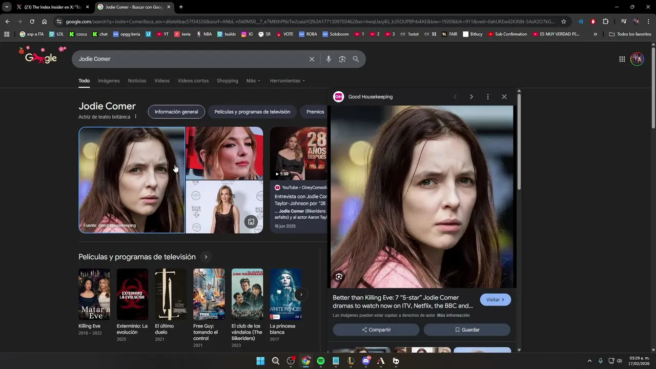656x369 pixels.
Task: Expand the Herramientas menu
Action: [288, 81]
